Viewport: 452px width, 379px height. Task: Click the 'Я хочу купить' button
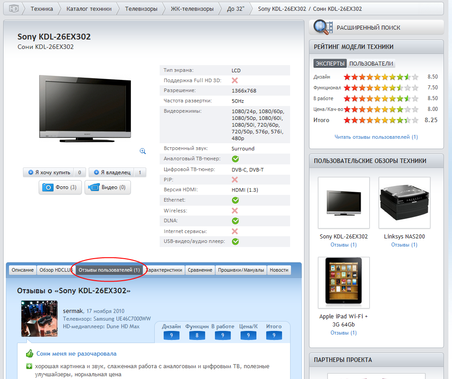click(x=54, y=172)
